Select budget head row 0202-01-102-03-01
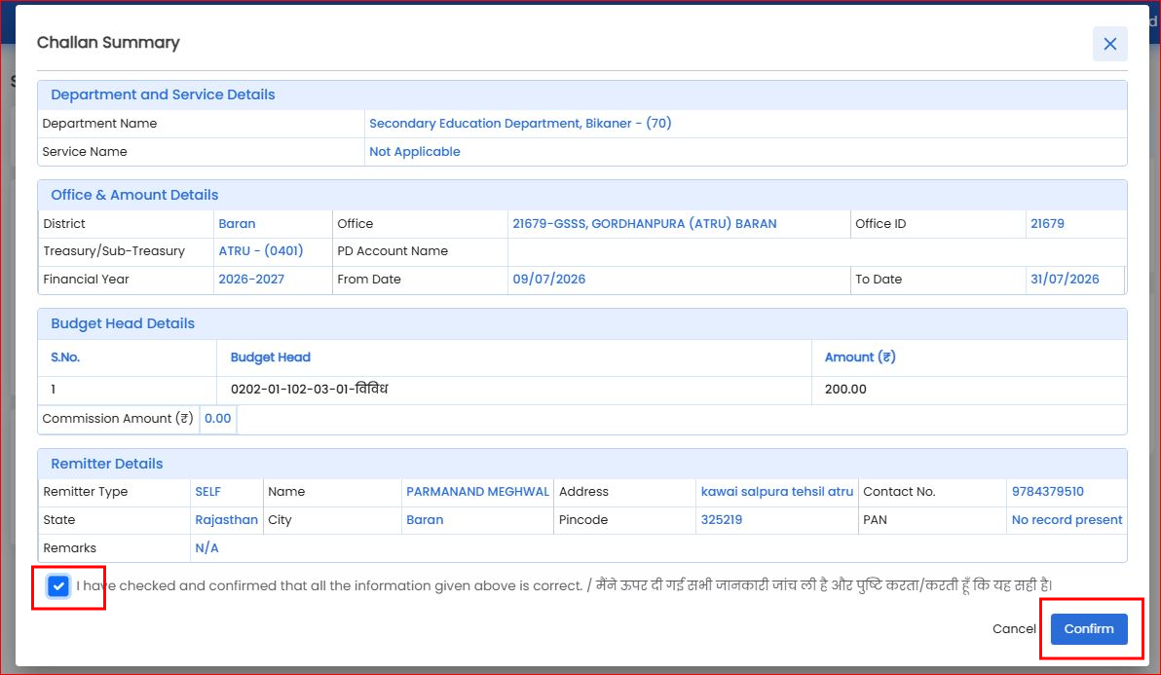Image resolution: width=1161 pixels, height=675 pixels. point(582,390)
